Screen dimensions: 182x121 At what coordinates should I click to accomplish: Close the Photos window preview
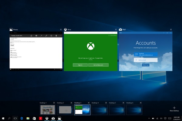coord(61,30)
